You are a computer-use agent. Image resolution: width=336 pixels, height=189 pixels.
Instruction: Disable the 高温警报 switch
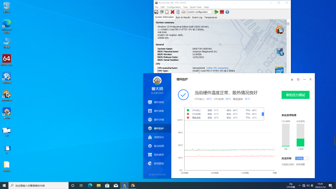click(302, 158)
